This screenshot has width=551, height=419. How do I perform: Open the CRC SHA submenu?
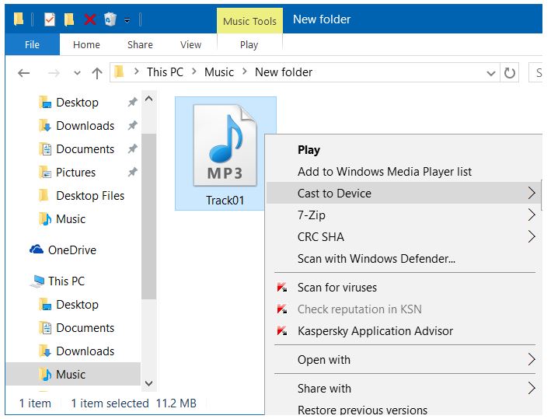[404, 237]
